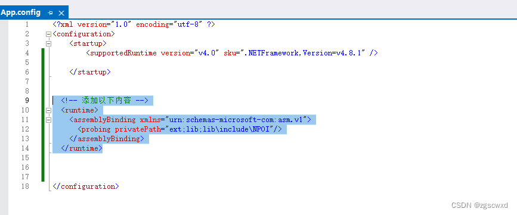The image size is (517, 215).
Task: Click the closing assemblyBinding tag
Action: point(107,139)
